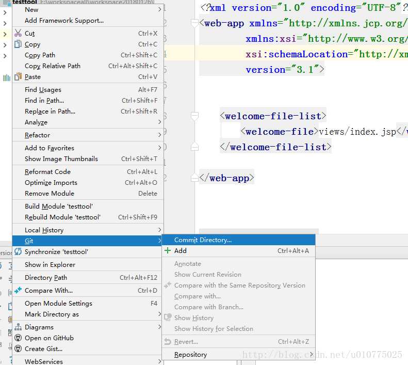Open Module Settings entry
The height and width of the screenshot is (365, 408).
click(88, 303)
